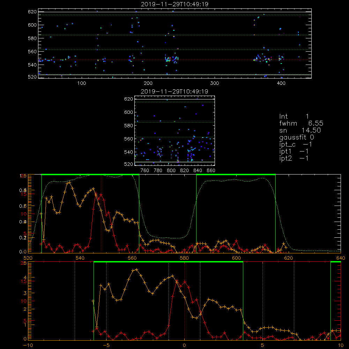Click x-axis tick label '300' on top plot
This screenshot has height=349, width=349.
point(215,83)
